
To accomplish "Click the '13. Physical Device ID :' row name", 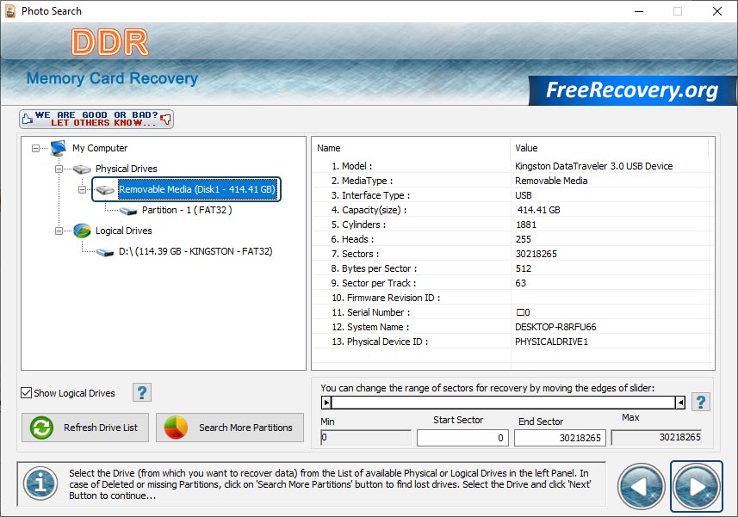I will 380,342.
